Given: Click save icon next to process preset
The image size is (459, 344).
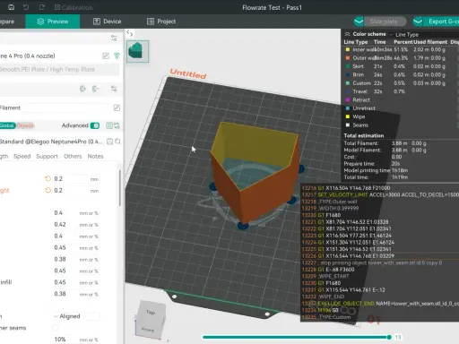Looking at the screenshot, I should point(109,142).
